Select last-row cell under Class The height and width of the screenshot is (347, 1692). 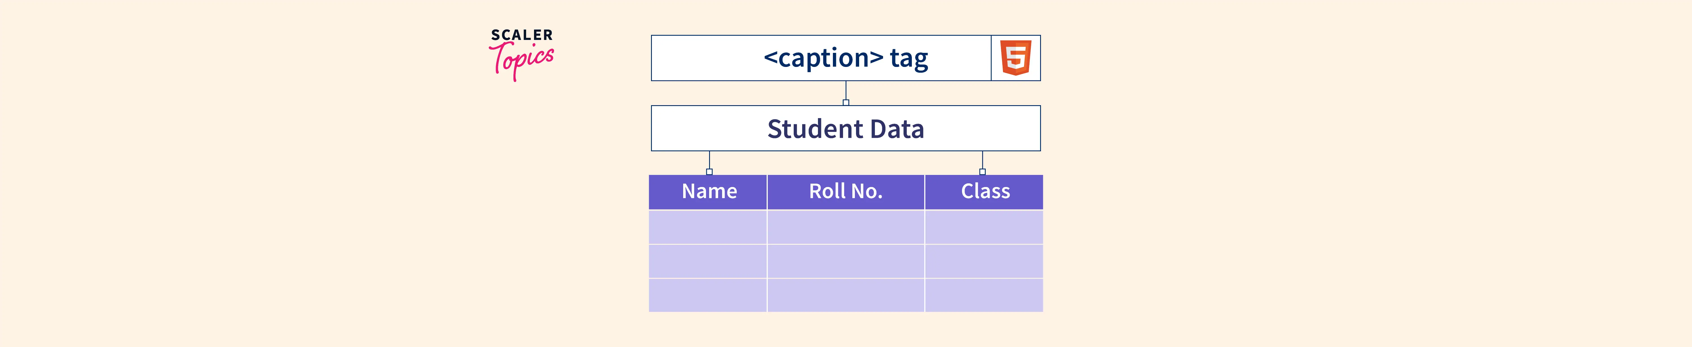(984, 295)
